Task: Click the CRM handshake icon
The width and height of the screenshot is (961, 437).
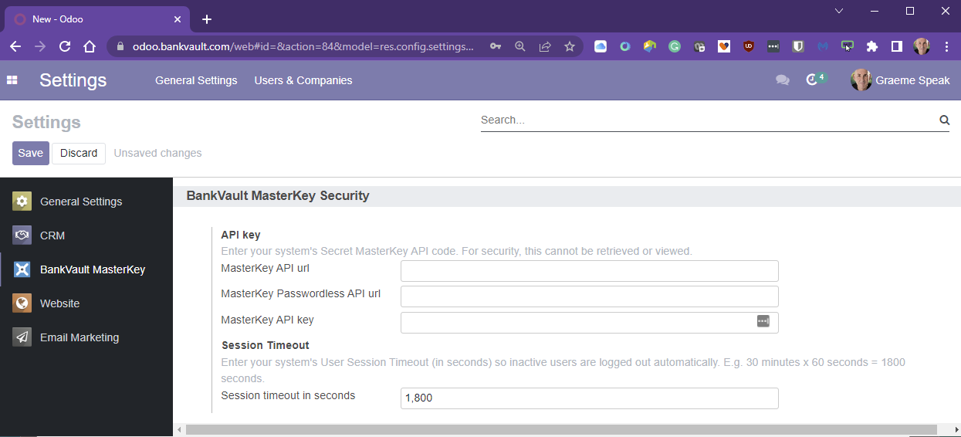Action: click(x=22, y=235)
